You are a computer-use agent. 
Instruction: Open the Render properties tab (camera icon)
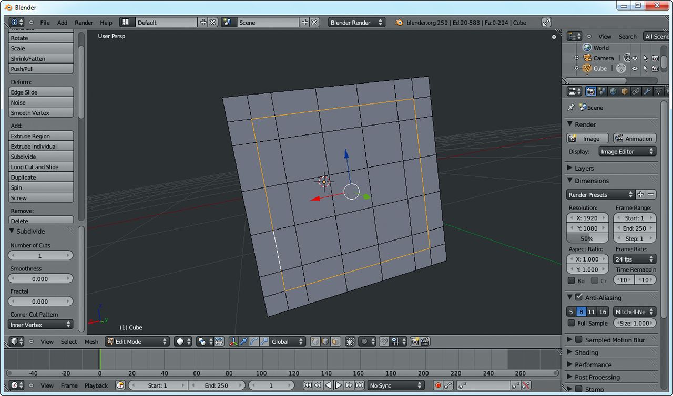tap(590, 91)
